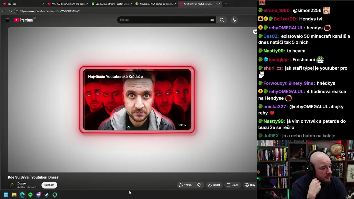Send thanks with Díky button
This screenshot has width=354, height=199.
(250, 185)
